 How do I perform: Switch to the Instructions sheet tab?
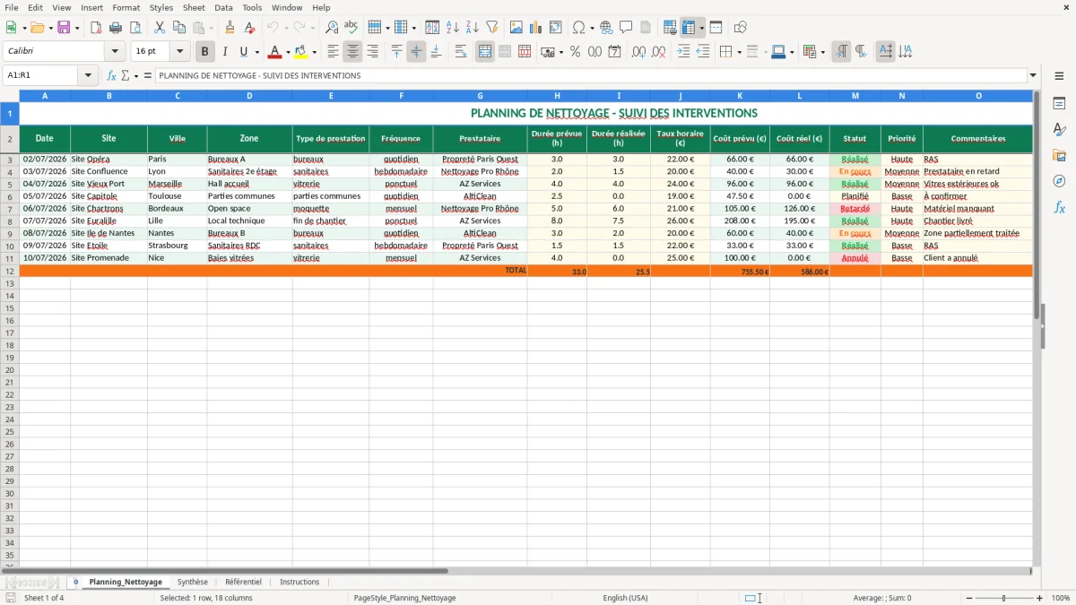tap(299, 583)
